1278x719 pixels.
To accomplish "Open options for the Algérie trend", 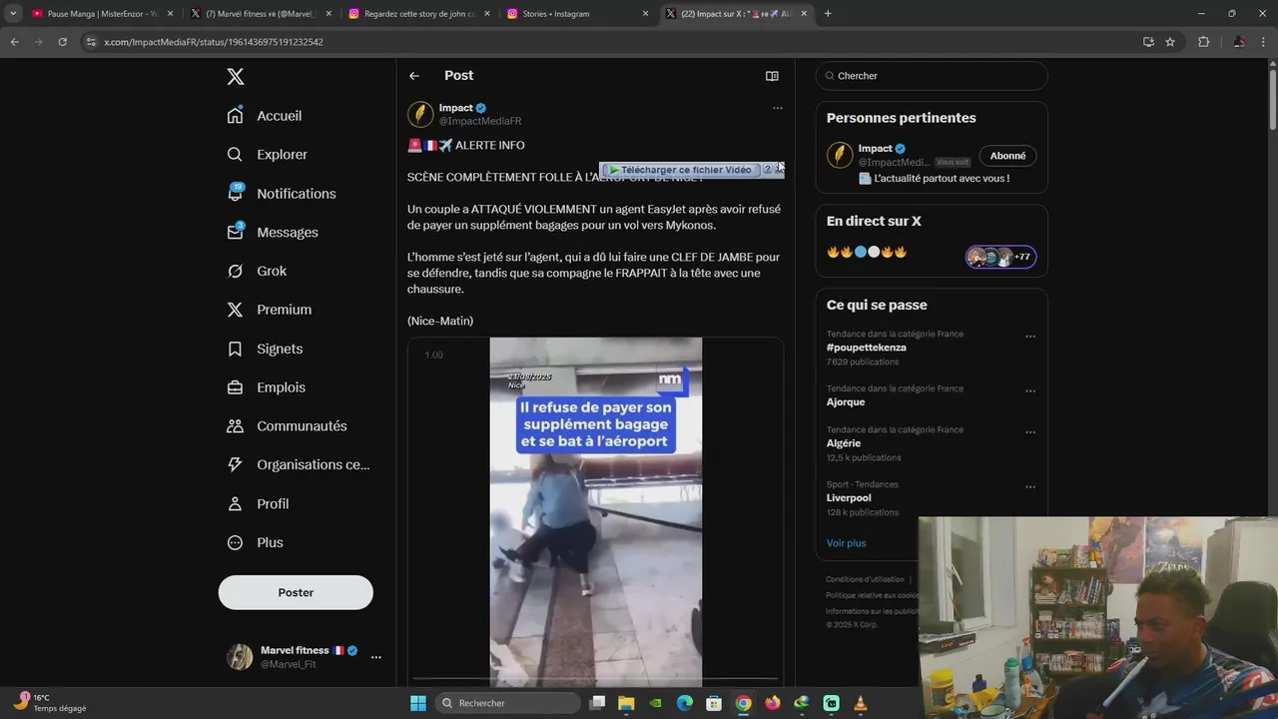I will click(x=1030, y=432).
